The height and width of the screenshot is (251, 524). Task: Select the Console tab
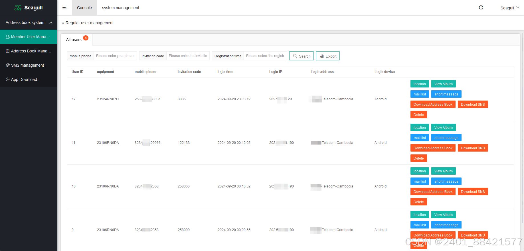(84, 8)
